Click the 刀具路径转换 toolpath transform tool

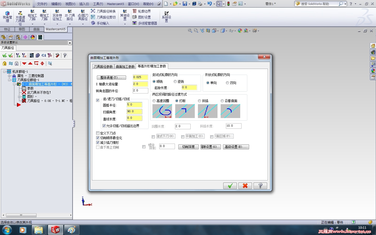click(103, 11)
